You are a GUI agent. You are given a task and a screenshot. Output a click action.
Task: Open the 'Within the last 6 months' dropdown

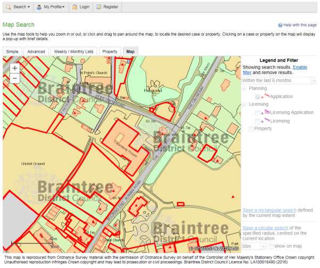pos(279,80)
